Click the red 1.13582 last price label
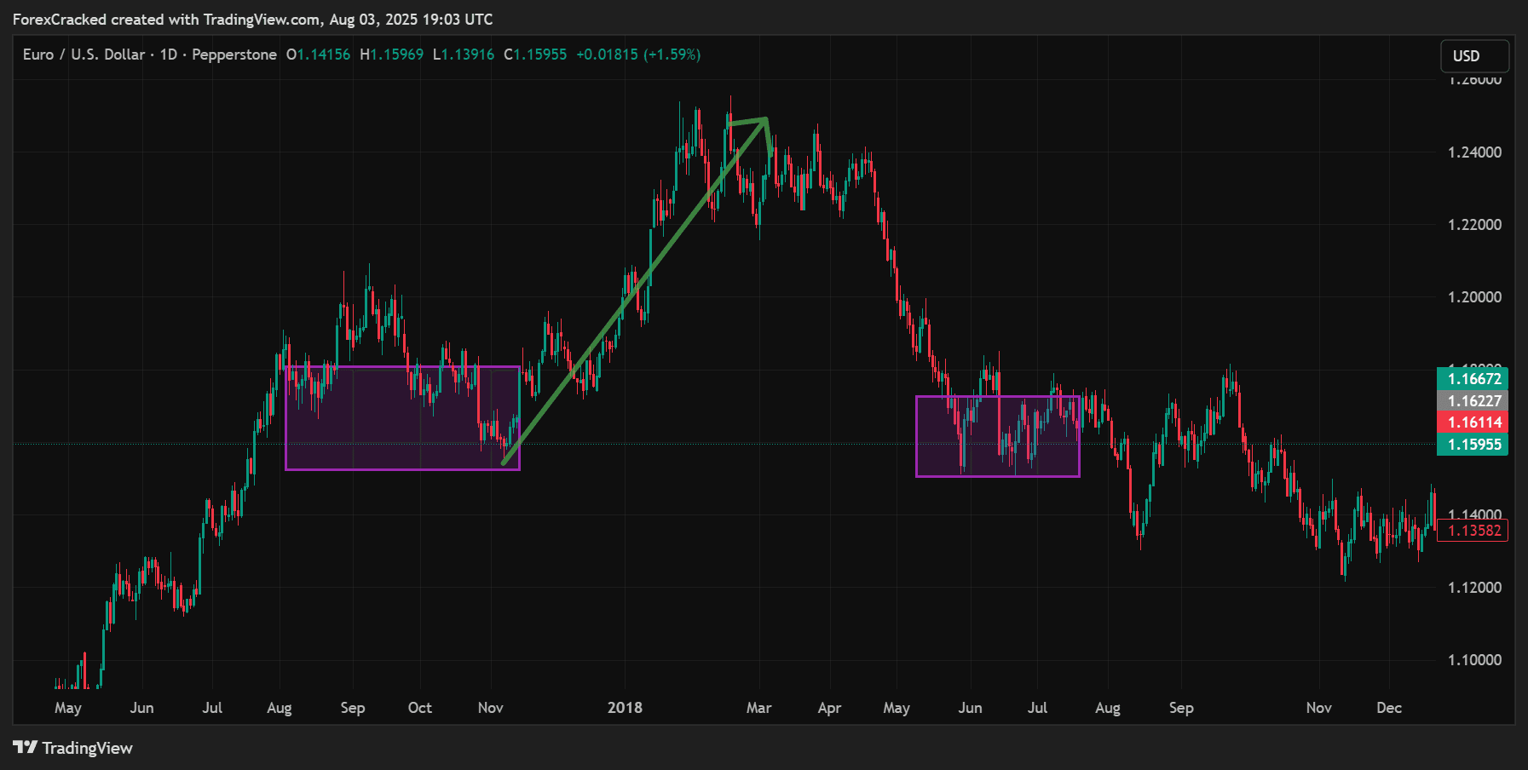Image resolution: width=1528 pixels, height=770 pixels. 1472,530
